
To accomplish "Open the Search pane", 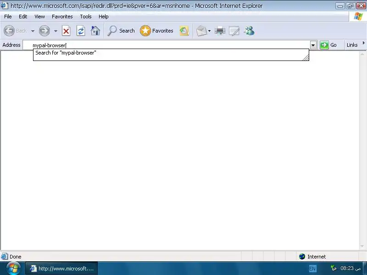I will (x=121, y=31).
